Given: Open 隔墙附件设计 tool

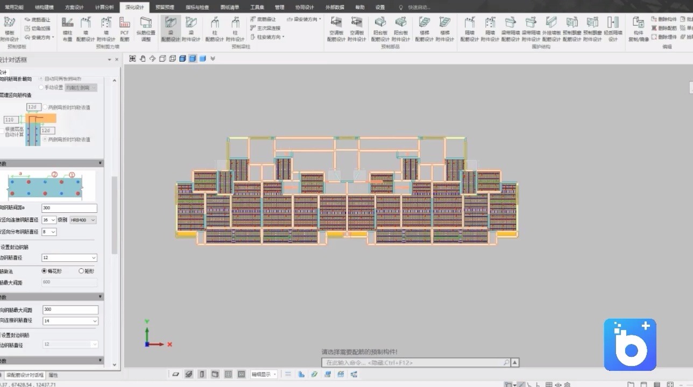Looking at the screenshot, I should point(490,28).
